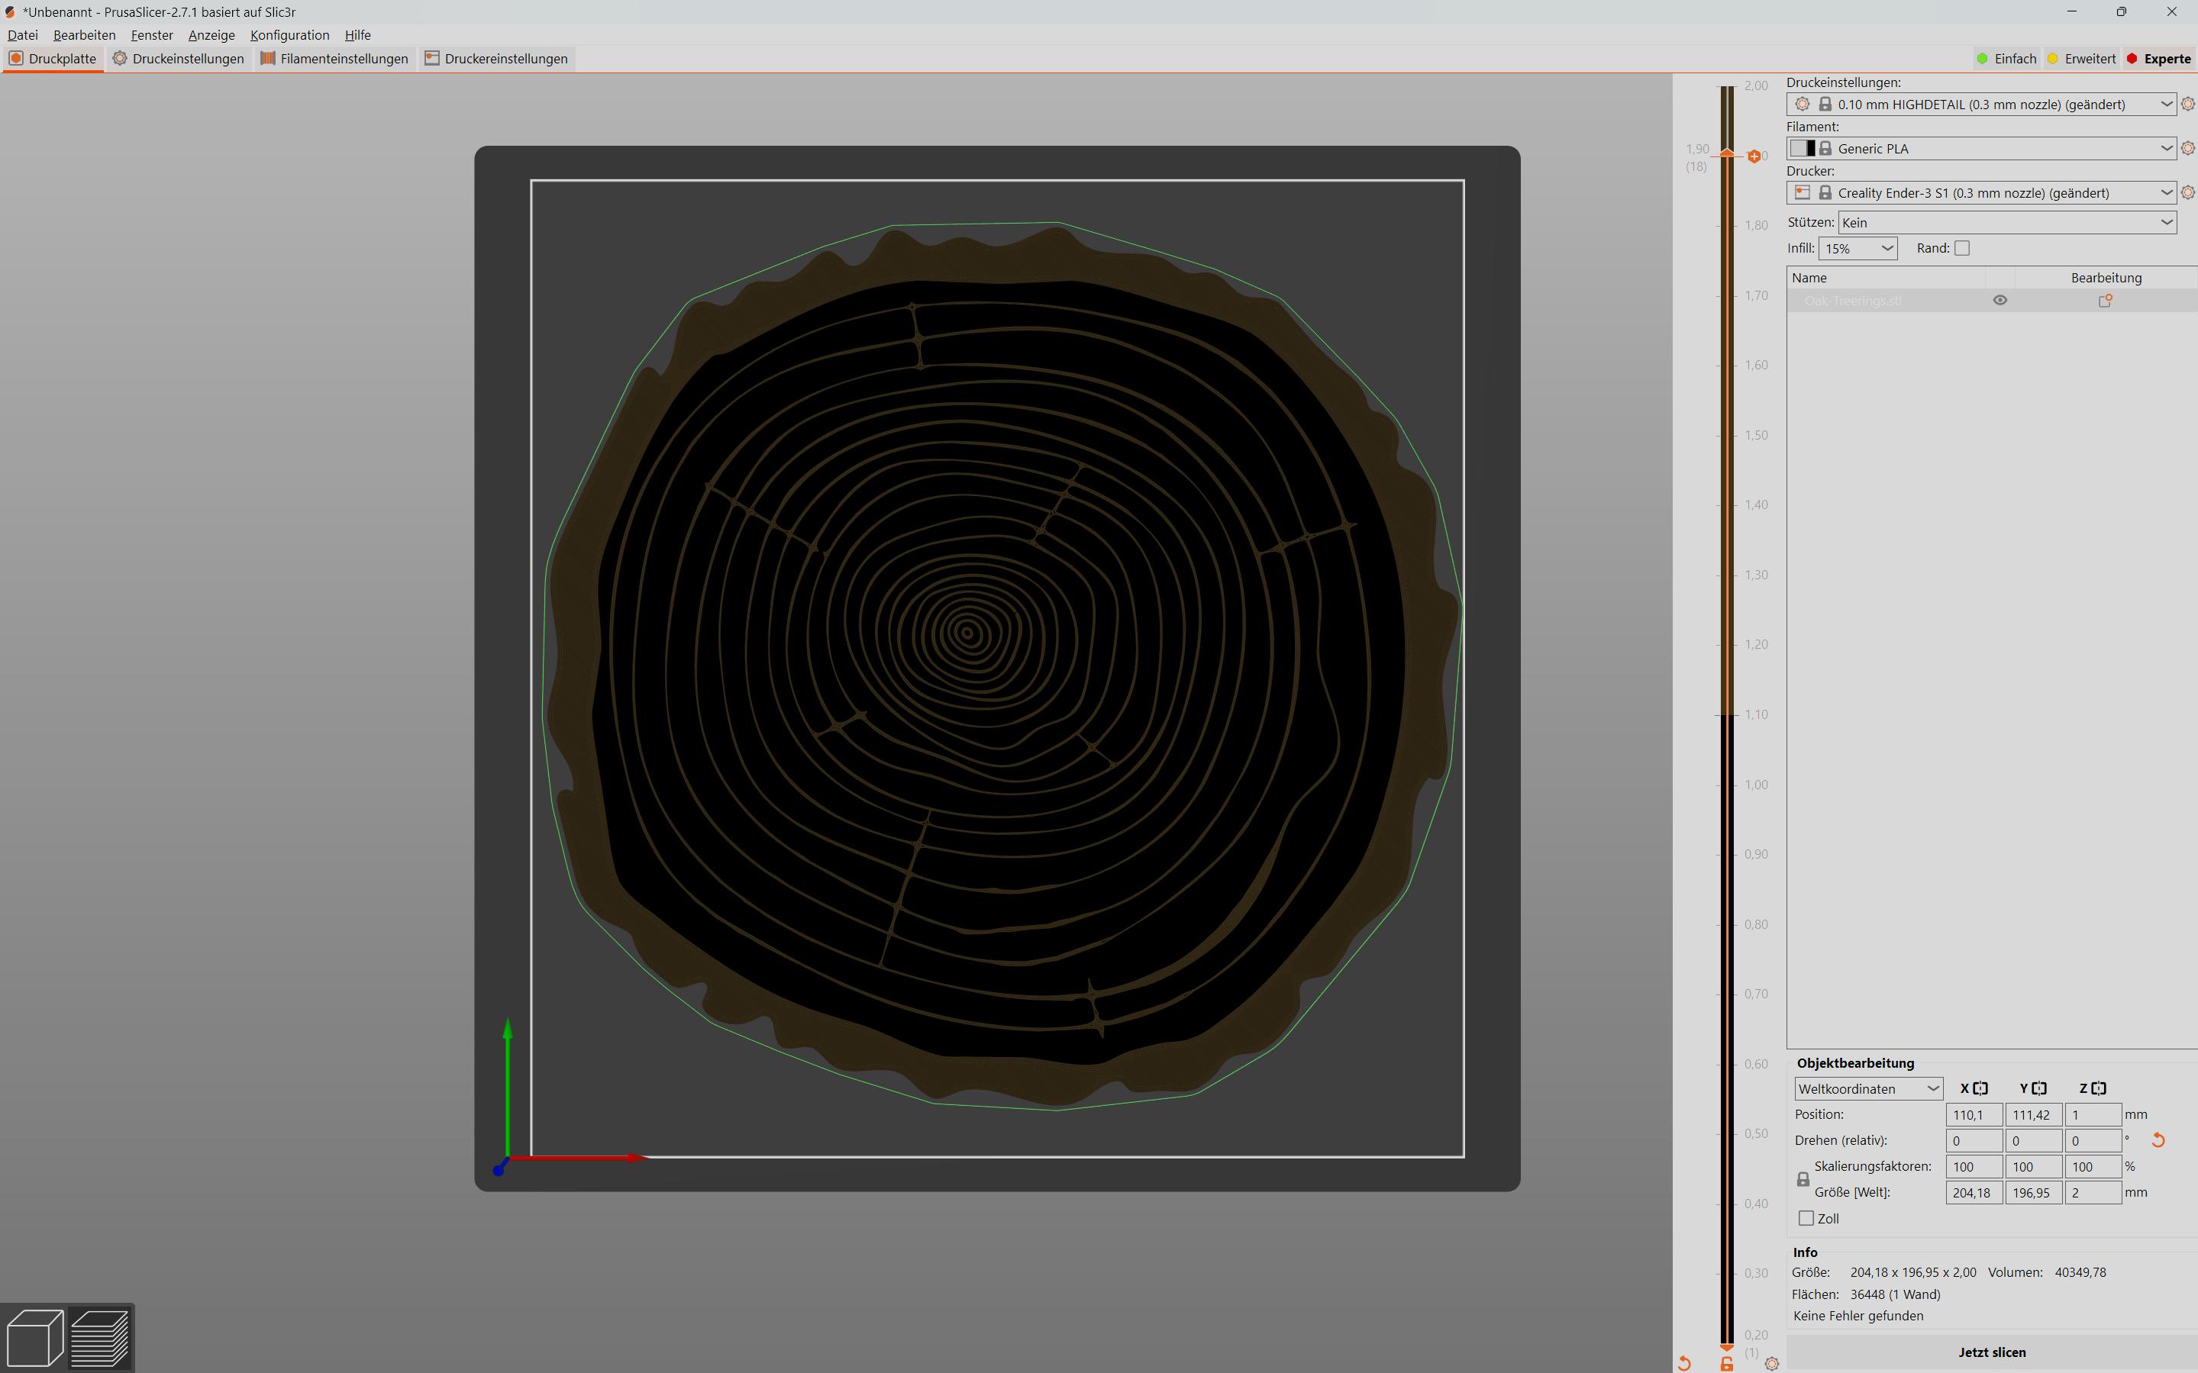Viewport: 2198px width, 1373px height.
Task: Open filament settings gear beside Generic PLA
Action: [x=2188, y=148]
